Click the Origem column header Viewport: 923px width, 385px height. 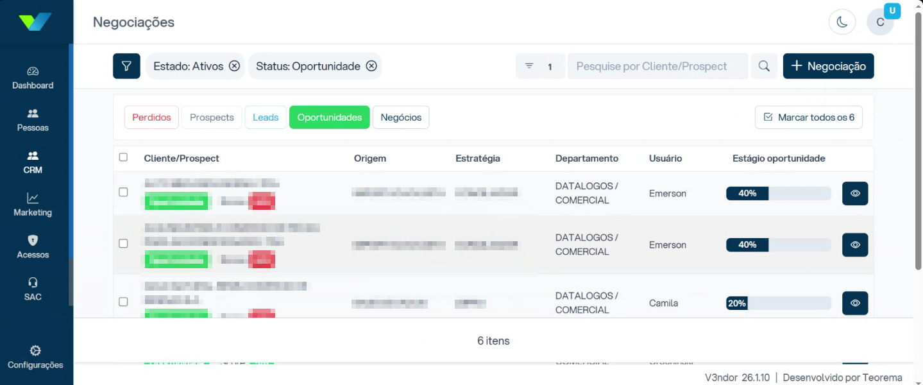point(370,158)
